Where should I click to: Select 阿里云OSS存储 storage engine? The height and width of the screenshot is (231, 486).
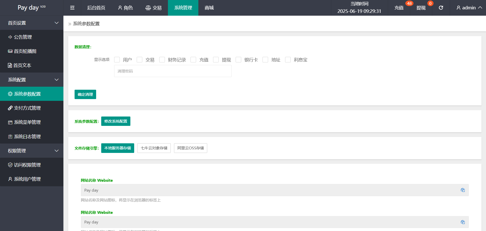pyautogui.click(x=190, y=148)
